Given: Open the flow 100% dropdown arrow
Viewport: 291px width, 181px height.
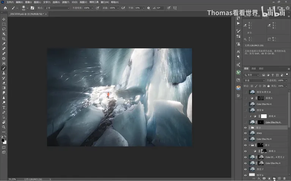Looking at the screenshot, I should [118, 8].
